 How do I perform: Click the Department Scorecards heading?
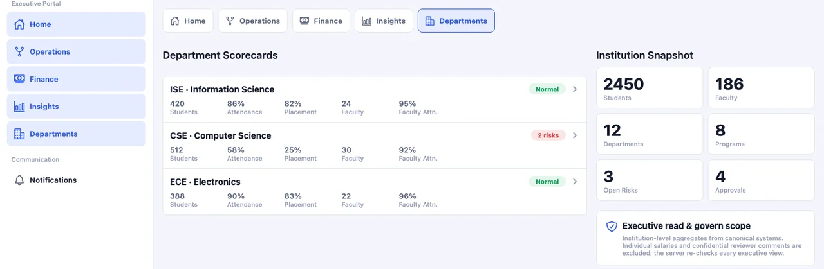coord(220,55)
